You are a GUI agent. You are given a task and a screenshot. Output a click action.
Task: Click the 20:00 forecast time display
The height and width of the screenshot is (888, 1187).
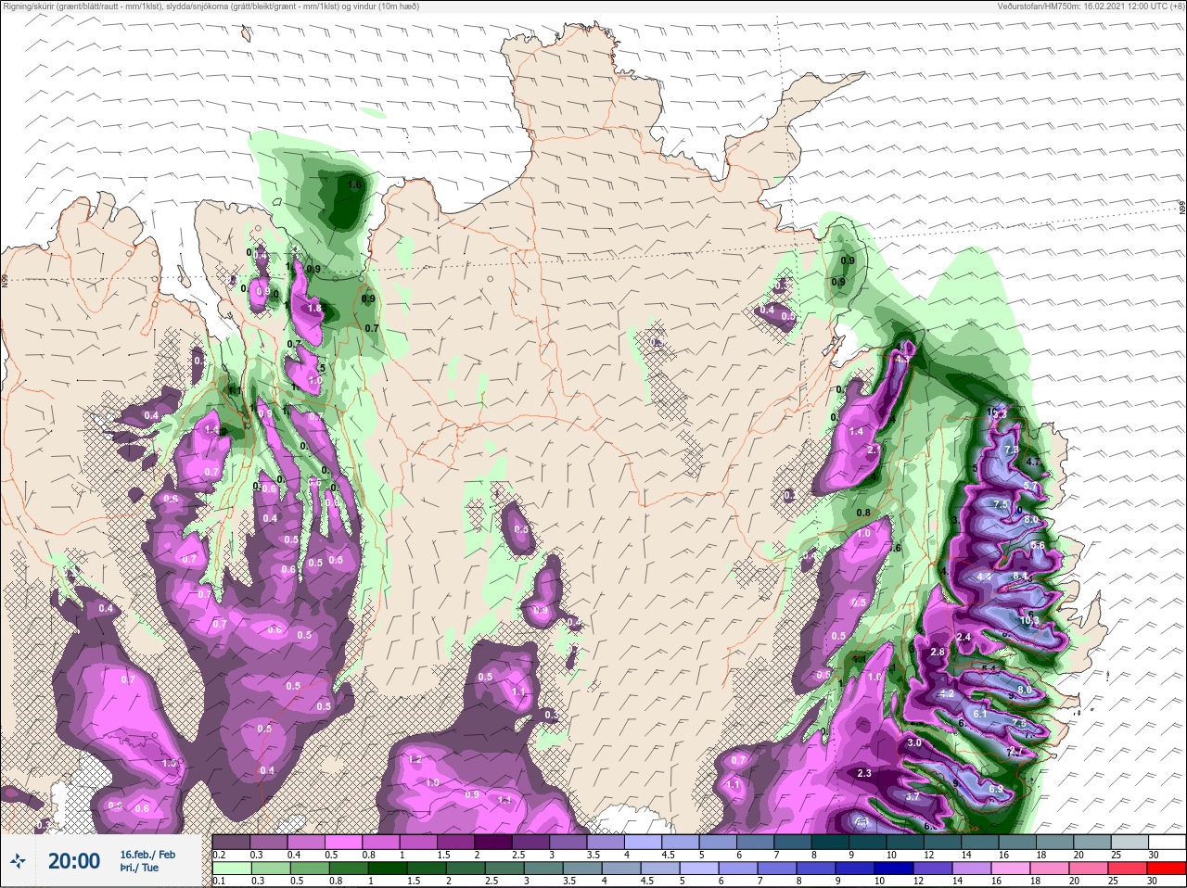coord(74,861)
